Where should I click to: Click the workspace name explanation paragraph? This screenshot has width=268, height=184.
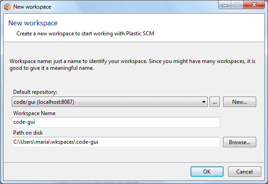[132, 64]
